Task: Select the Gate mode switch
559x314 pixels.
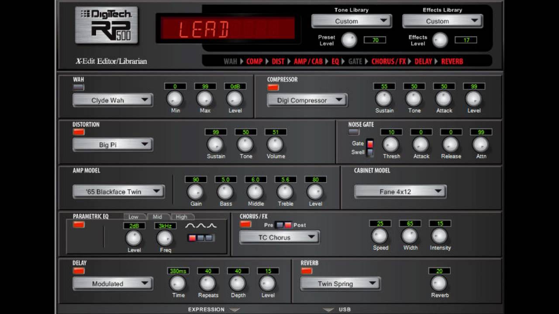Action: [370, 143]
